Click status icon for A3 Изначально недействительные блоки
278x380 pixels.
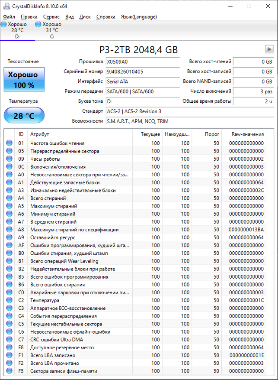[10, 190]
